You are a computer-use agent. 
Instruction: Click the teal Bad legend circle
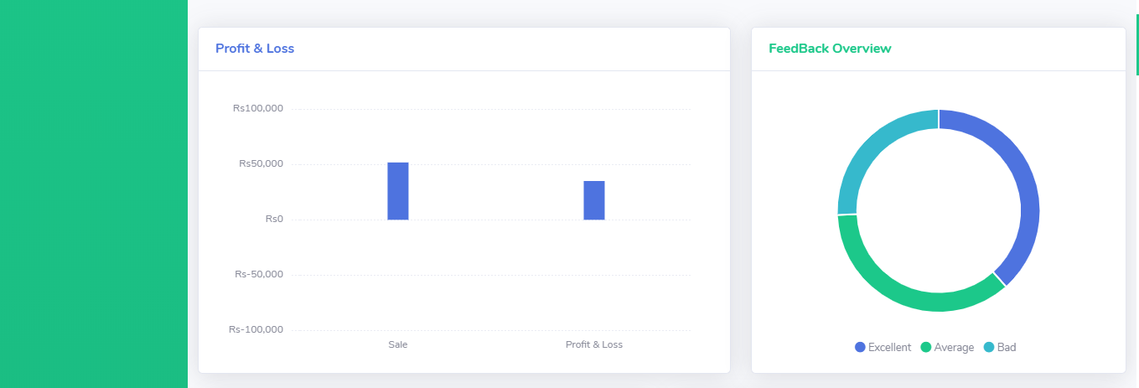(x=989, y=347)
